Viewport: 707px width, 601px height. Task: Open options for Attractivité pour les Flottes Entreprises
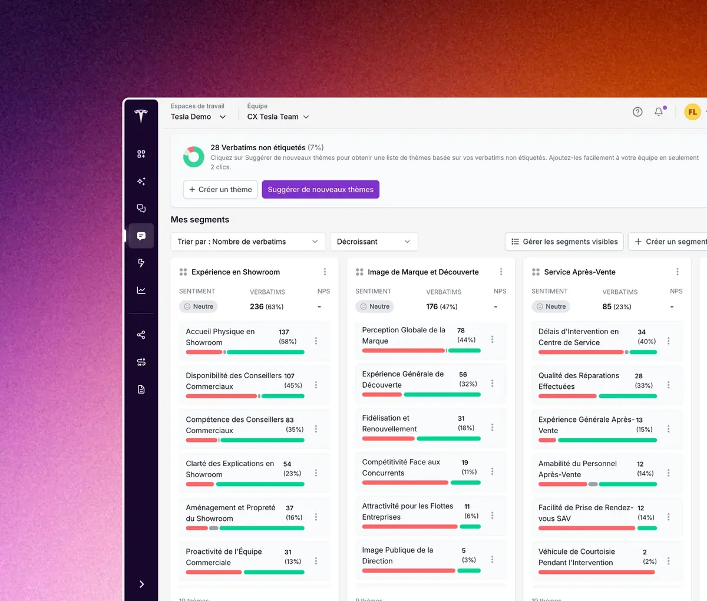click(x=492, y=515)
